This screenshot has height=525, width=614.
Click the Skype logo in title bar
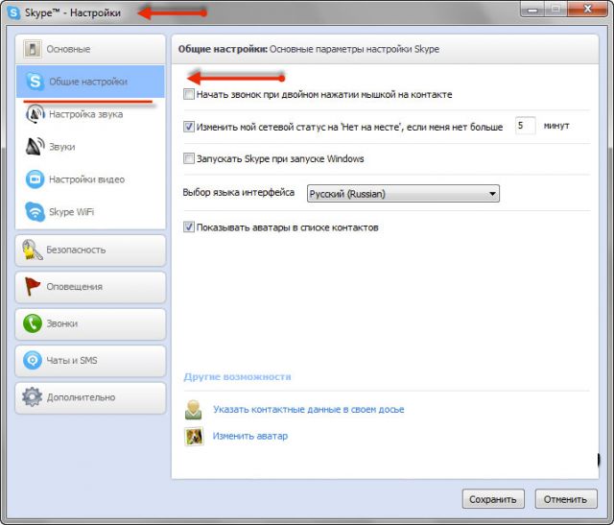[13, 12]
